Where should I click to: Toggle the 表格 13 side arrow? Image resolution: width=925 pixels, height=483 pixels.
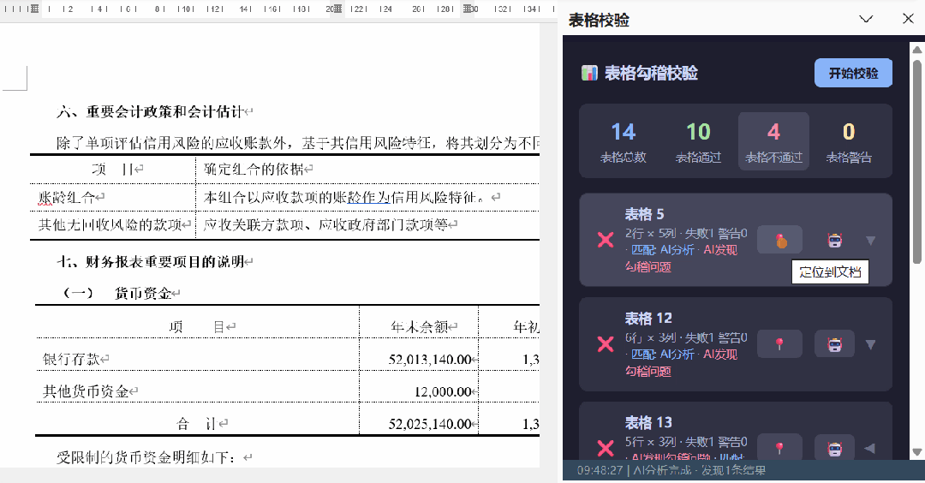869,448
